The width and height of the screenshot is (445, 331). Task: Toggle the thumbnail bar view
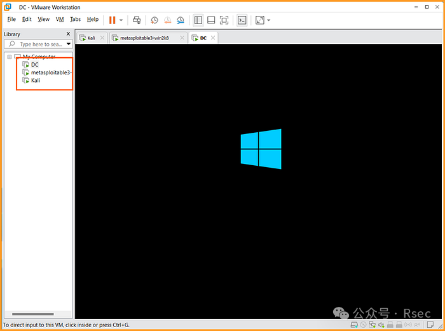(211, 20)
